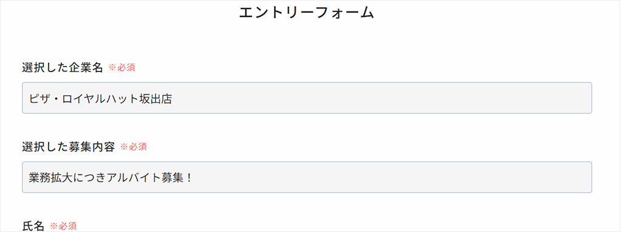Screen dimensions: 622x232
Task: Click につき text in recruitment field
Action: coord(91,177)
